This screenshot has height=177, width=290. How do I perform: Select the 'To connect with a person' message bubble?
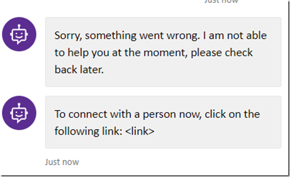[163, 122]
